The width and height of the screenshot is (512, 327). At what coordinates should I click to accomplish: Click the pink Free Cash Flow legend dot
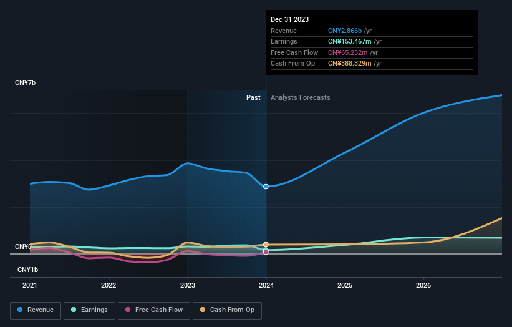[128, 310]
